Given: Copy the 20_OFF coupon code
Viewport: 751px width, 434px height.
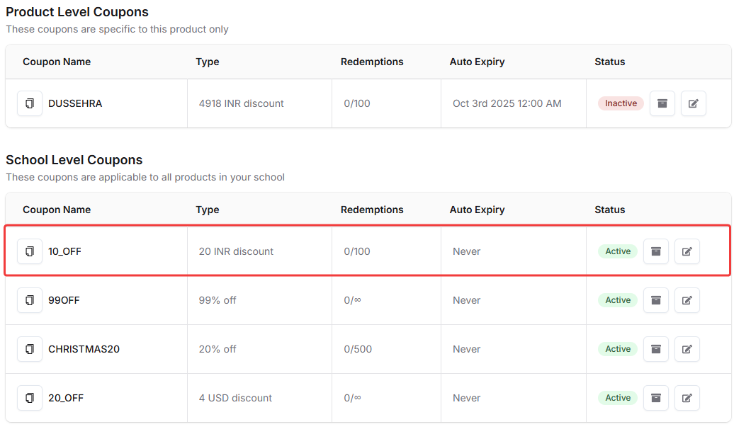Looking at the screenshot, I should pos(30,398).
